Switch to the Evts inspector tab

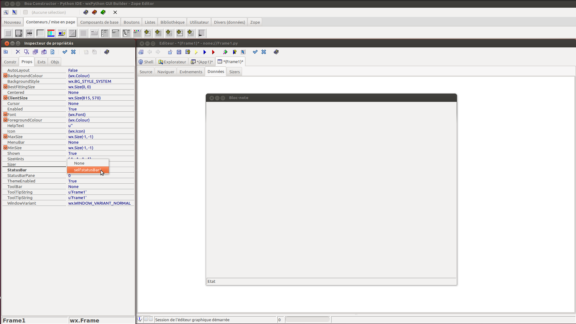(41, 62)
